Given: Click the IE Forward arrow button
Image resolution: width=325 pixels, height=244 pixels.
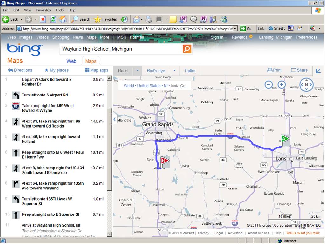Looking at the screenshot, I should [x=29, y=19].
